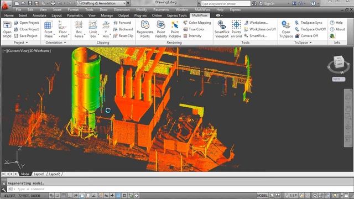
Task: Click the Plot print icon
Action: (x=53, y=3)
